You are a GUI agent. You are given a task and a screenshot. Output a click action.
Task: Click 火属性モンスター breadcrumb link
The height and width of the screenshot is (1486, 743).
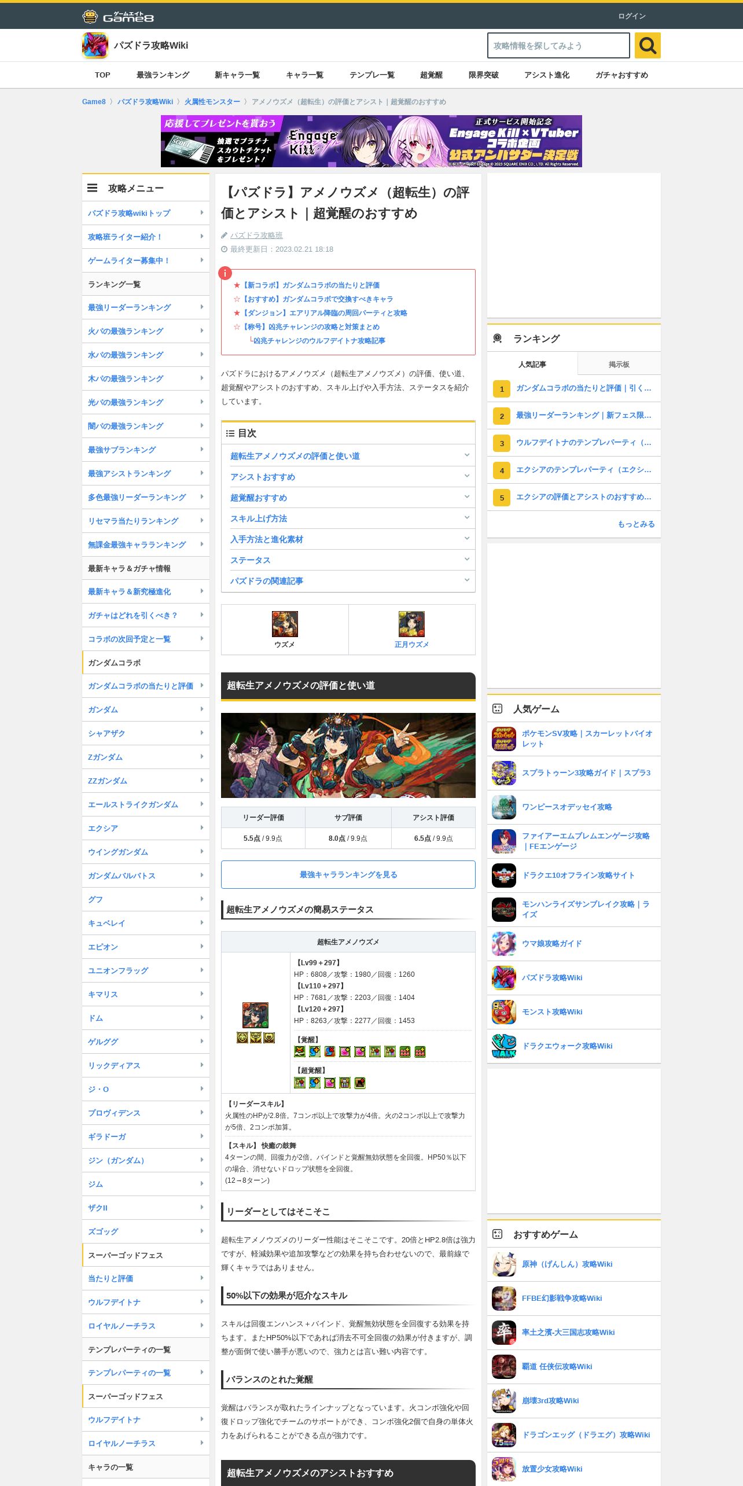tap(212, 102)
